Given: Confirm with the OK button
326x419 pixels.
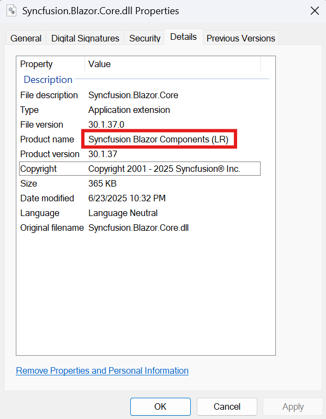Looking at the screenshot, I should (160, 406).
